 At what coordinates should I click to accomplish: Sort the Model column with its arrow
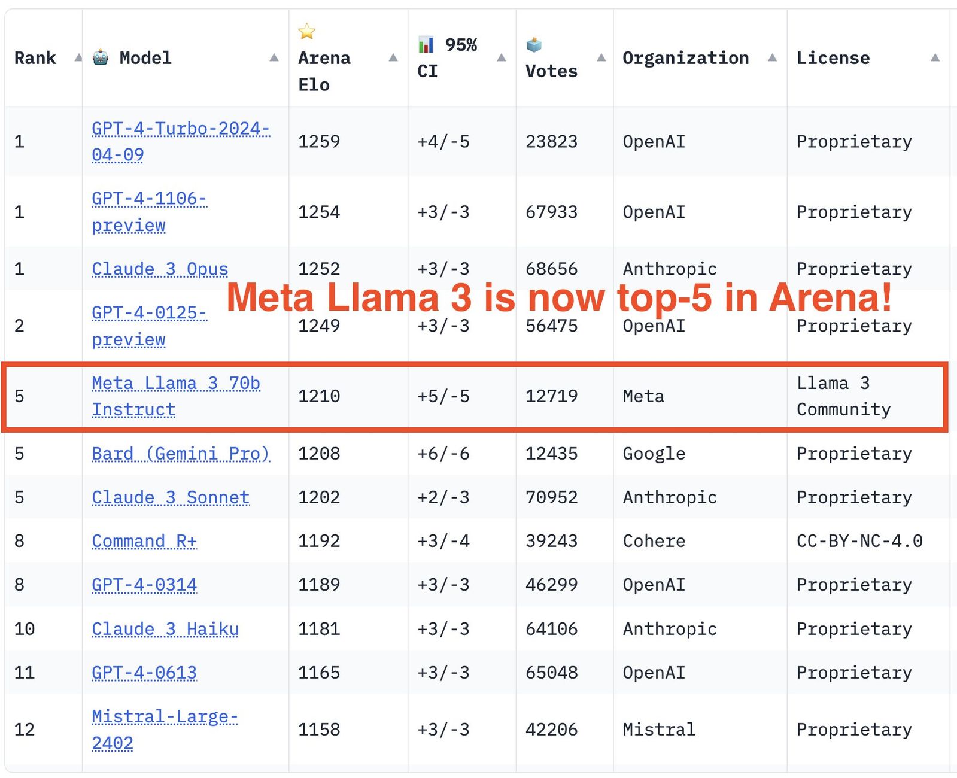tap(274, 57)
